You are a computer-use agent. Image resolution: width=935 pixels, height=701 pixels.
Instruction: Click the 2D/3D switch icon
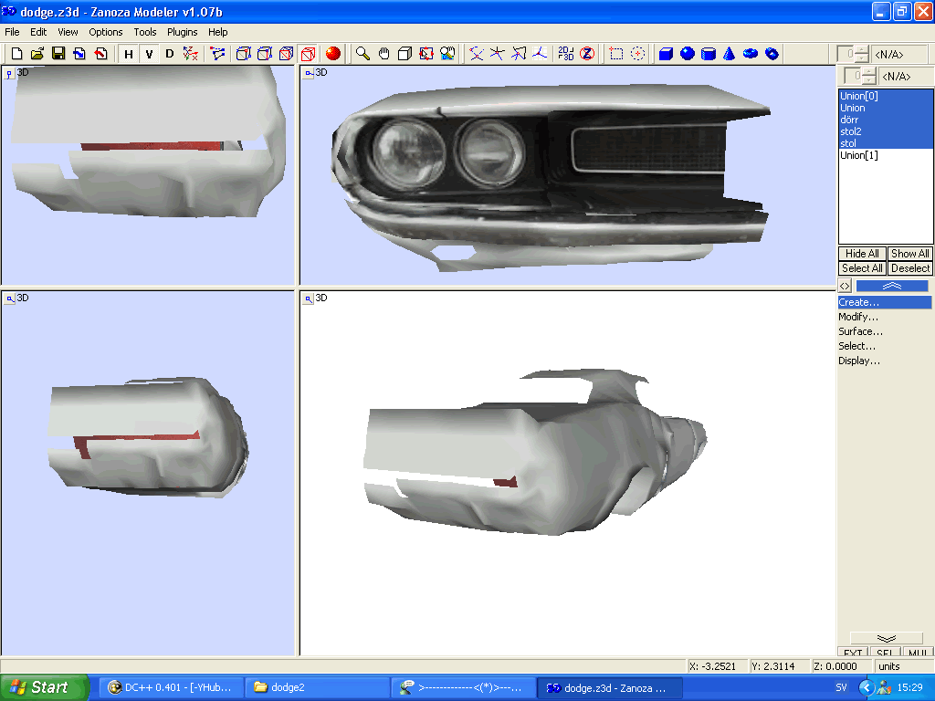[x=566, y=54]
